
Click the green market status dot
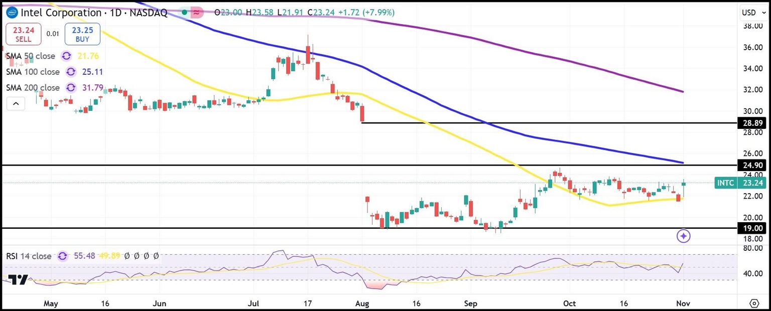tap(185, 13)
